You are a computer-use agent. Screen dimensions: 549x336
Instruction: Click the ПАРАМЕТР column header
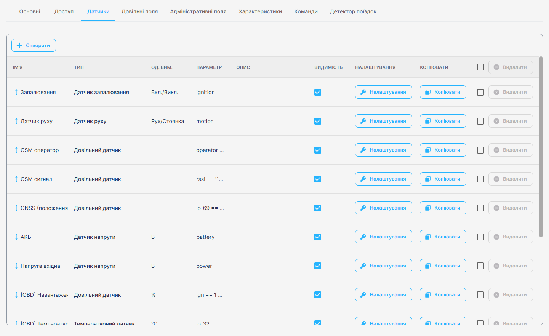click(x=209, y=67)
